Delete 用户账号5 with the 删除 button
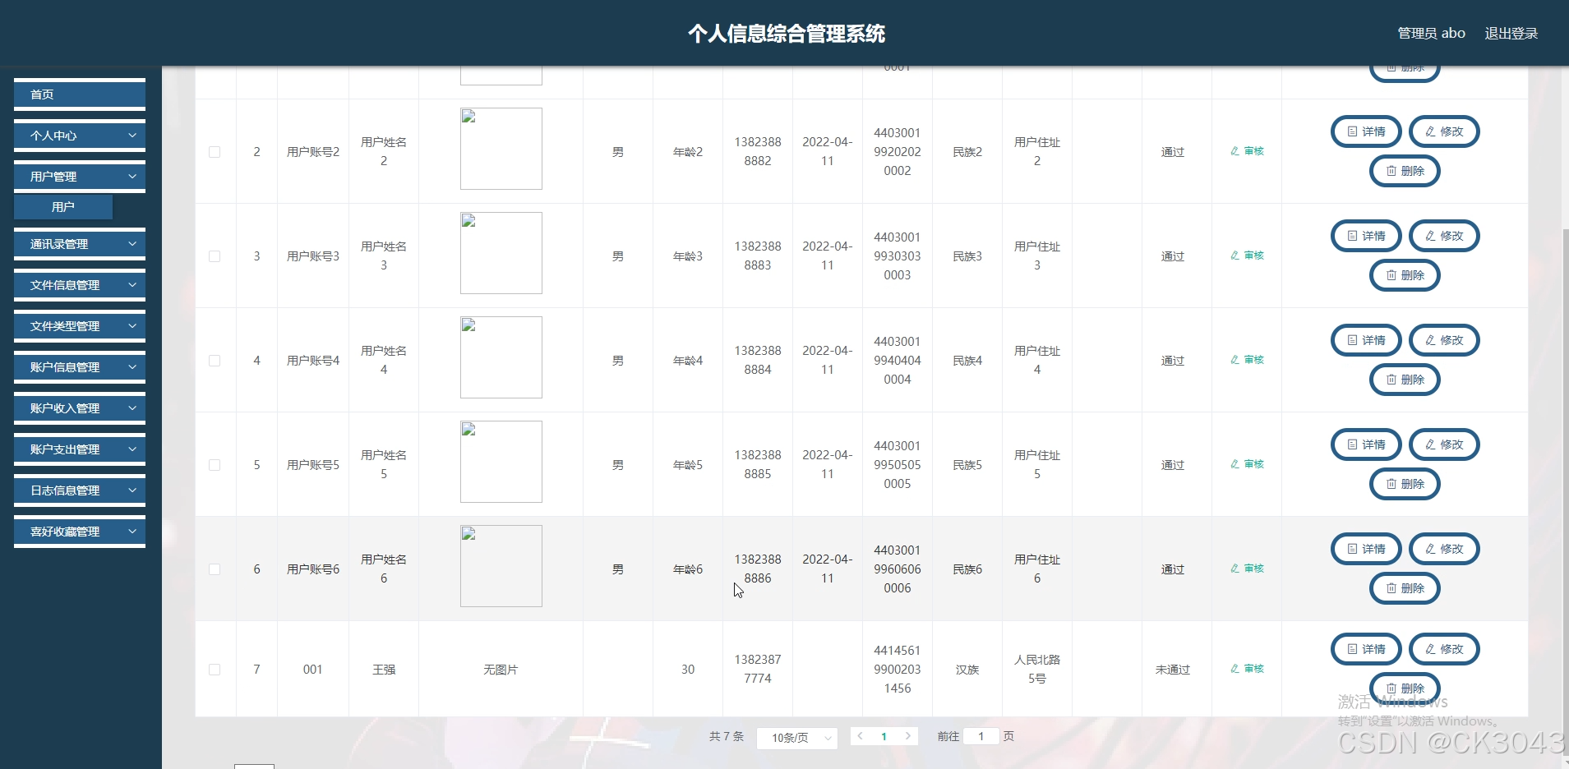 click(x=1405, y=484)
